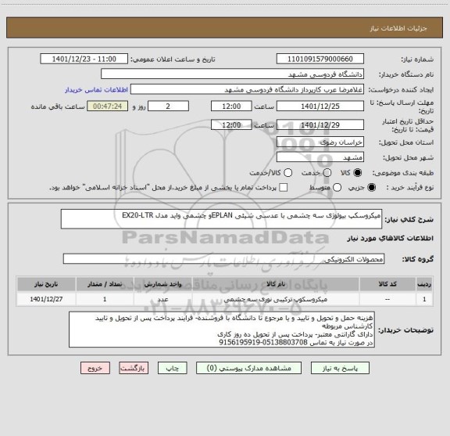Select the کالا/خدمت radio button
The width and height of the screenshot is (450, 436).
click(x=287, y=172)
